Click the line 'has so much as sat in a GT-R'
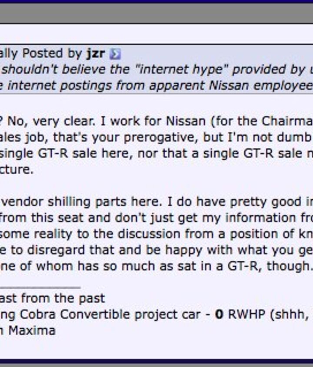313x367 pixels. (156, 266)
